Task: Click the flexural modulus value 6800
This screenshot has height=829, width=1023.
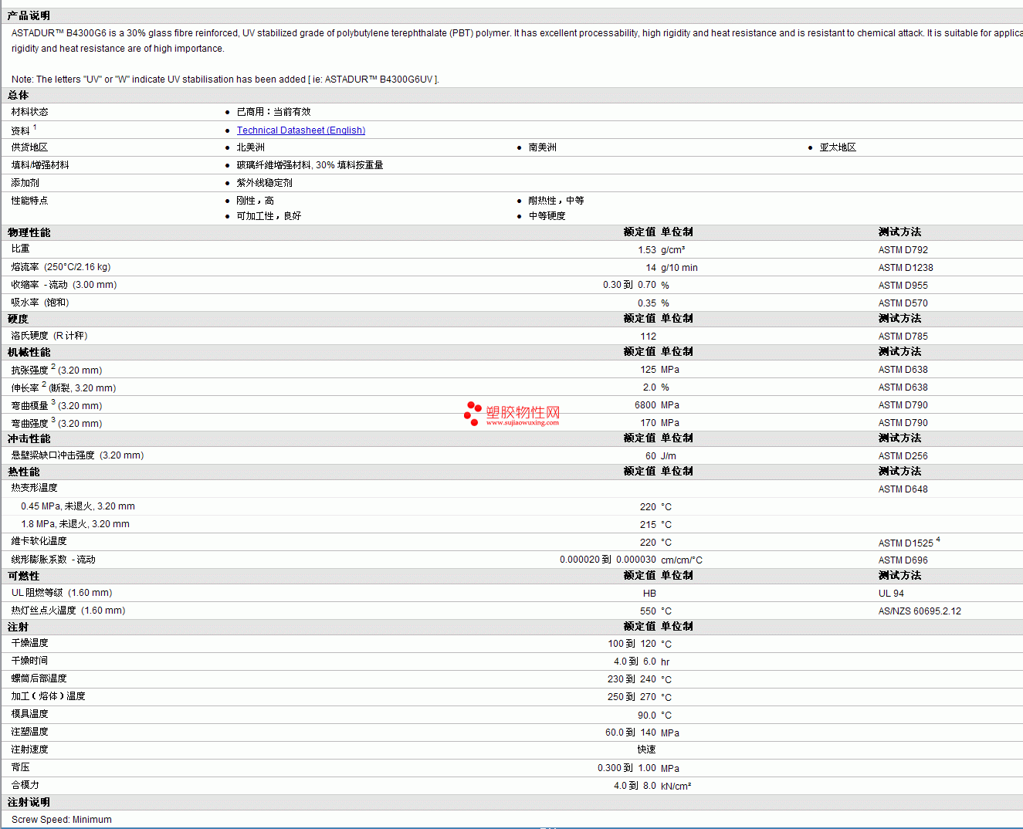Action: click(x=645, y=405)
